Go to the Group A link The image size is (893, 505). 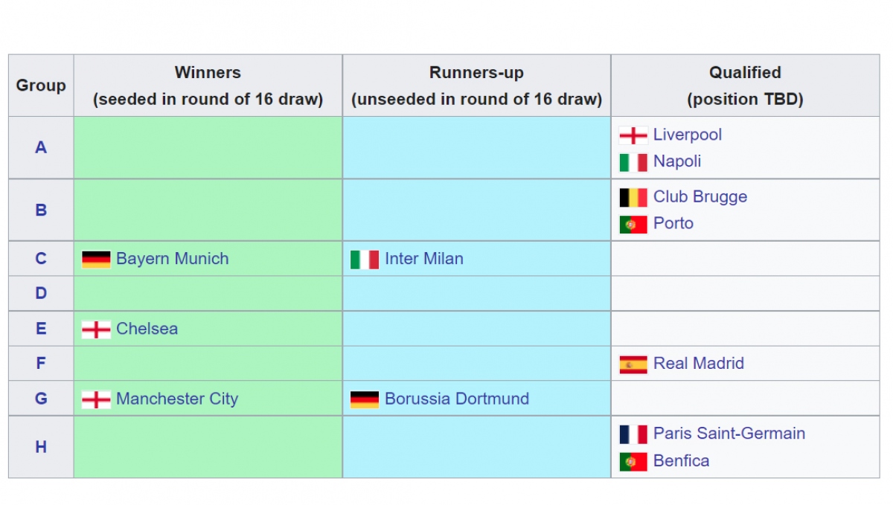point(41,147)
